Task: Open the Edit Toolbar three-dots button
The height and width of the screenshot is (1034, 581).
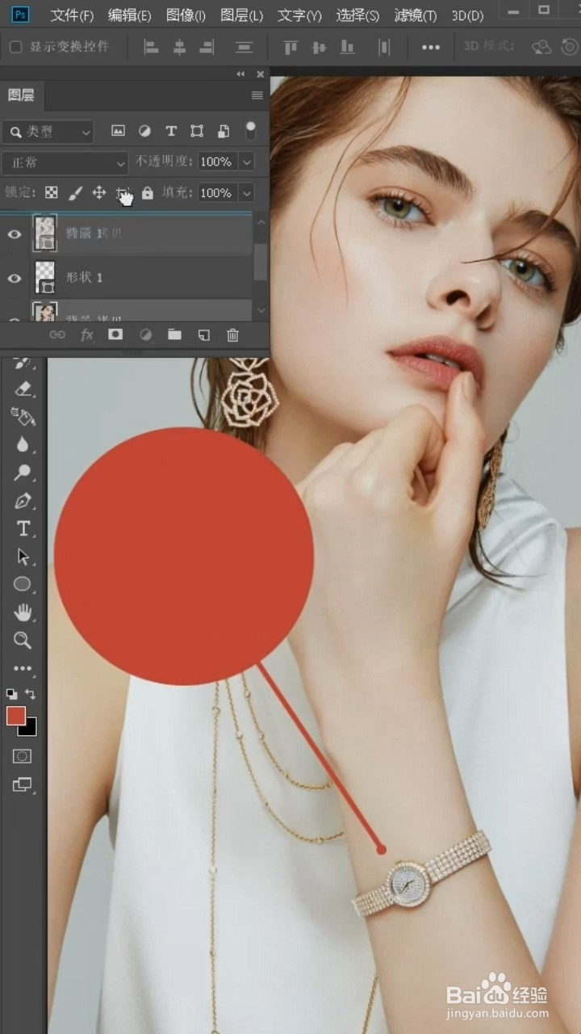Action: (23, 669)
